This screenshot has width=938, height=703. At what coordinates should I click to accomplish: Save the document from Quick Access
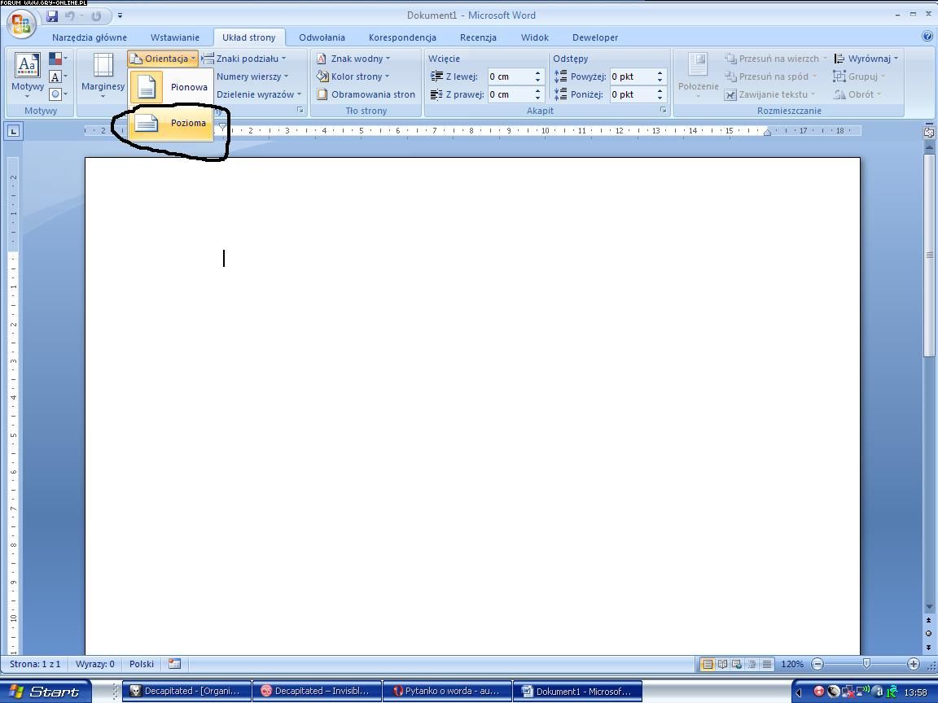(x=52, y=16)
